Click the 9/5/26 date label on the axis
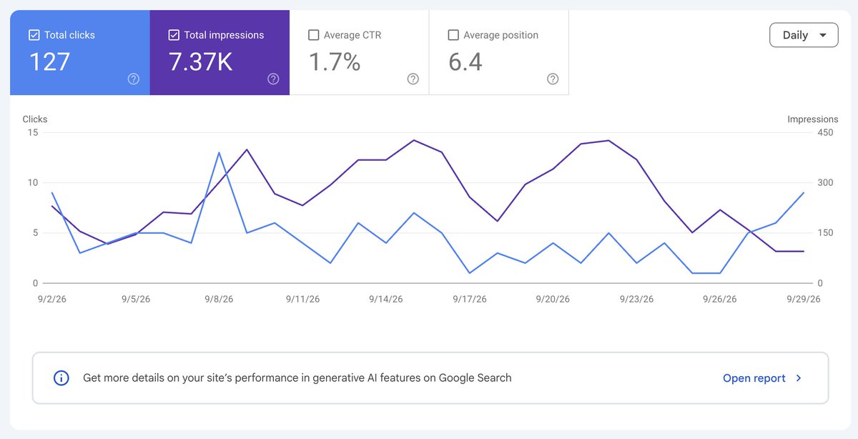 pos(136,300)
